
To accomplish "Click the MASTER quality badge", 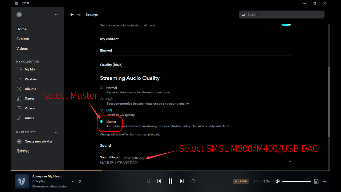I will click(x=241, y=181).
